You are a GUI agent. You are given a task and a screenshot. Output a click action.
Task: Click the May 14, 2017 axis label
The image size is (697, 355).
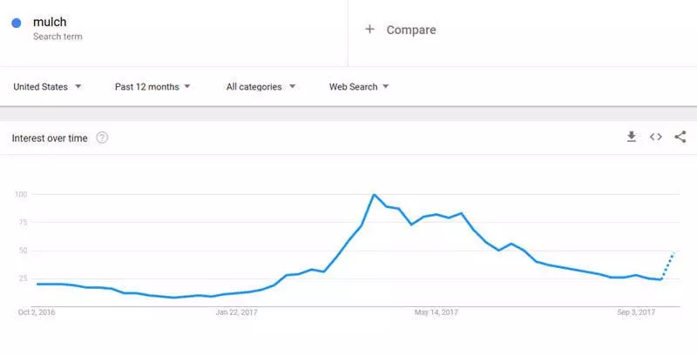tap(436, 312)
